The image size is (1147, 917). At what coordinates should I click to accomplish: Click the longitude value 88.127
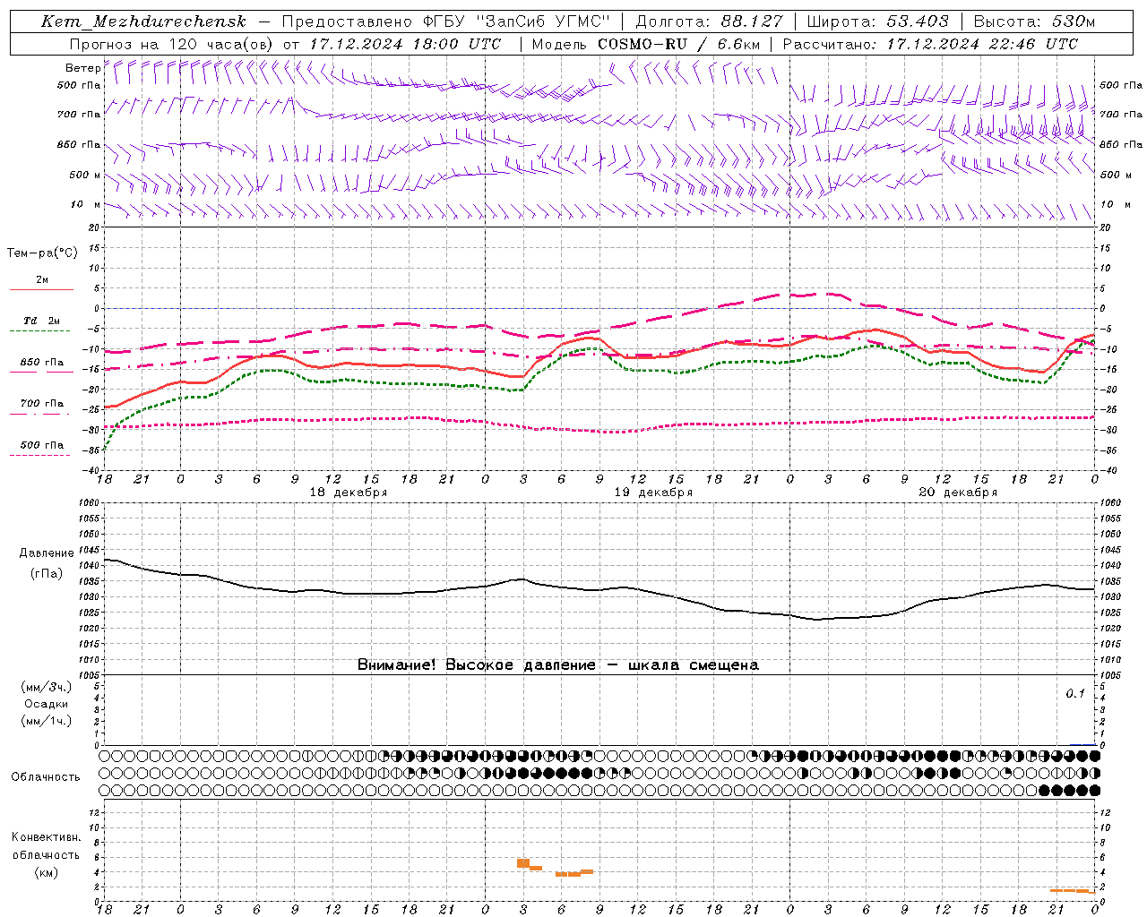click(x=752, y=21)
